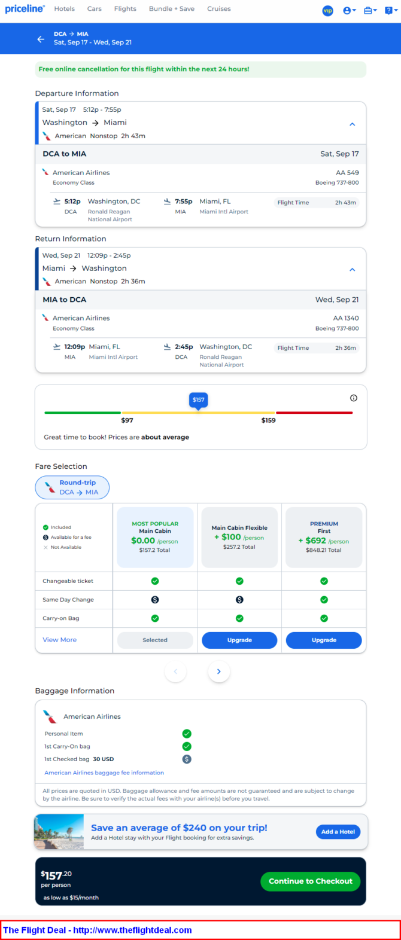Go to previous fare options arrow
The width and height of the screenshot is (401, 940).
(x=175, y=672)
